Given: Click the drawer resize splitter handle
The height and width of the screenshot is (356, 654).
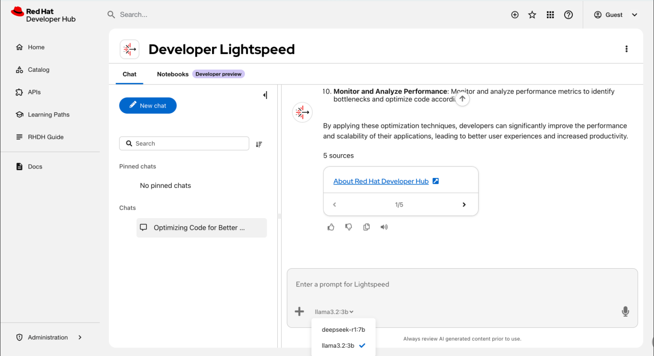Looking at the screenshot, I should click(x=279, y=216).
